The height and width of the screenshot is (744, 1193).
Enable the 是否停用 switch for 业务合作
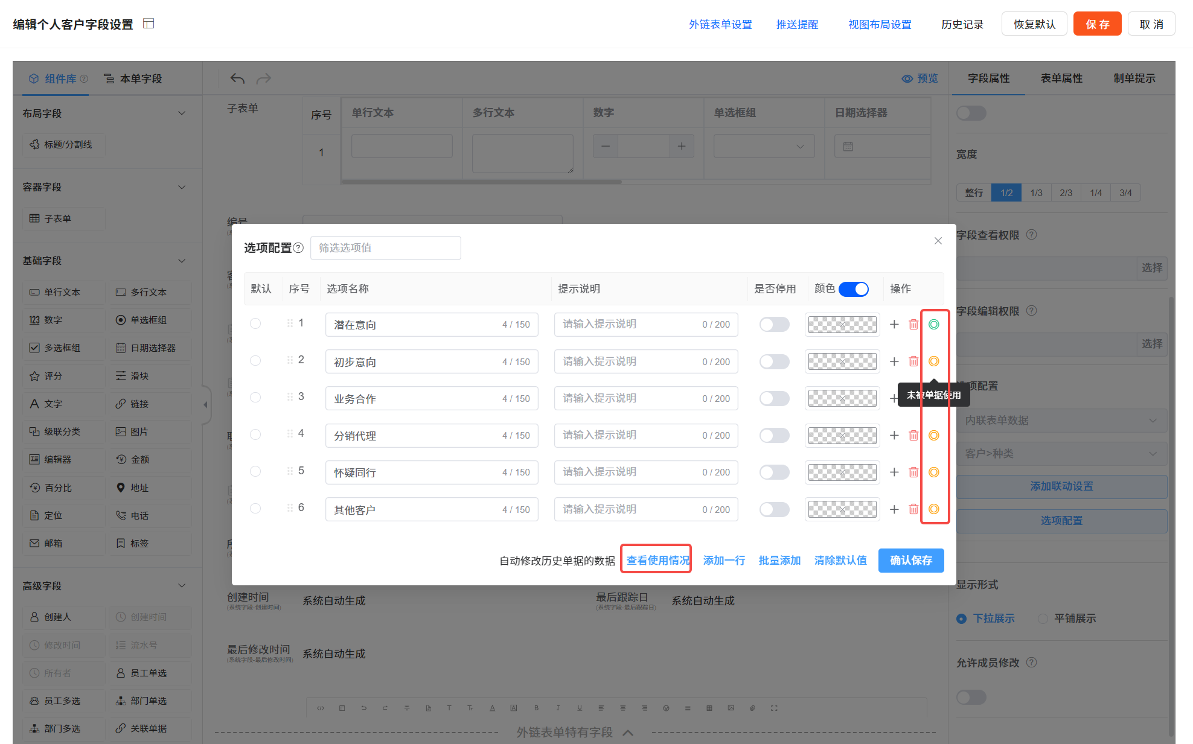pos(774,398)
